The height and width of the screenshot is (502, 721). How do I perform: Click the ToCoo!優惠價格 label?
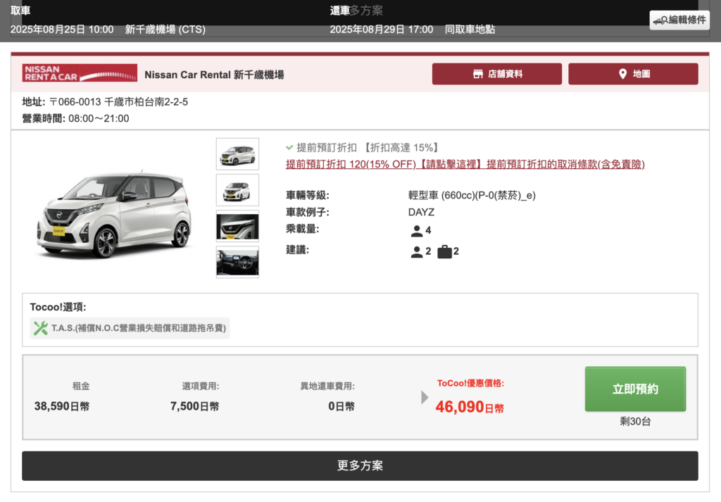click(470, 384)
